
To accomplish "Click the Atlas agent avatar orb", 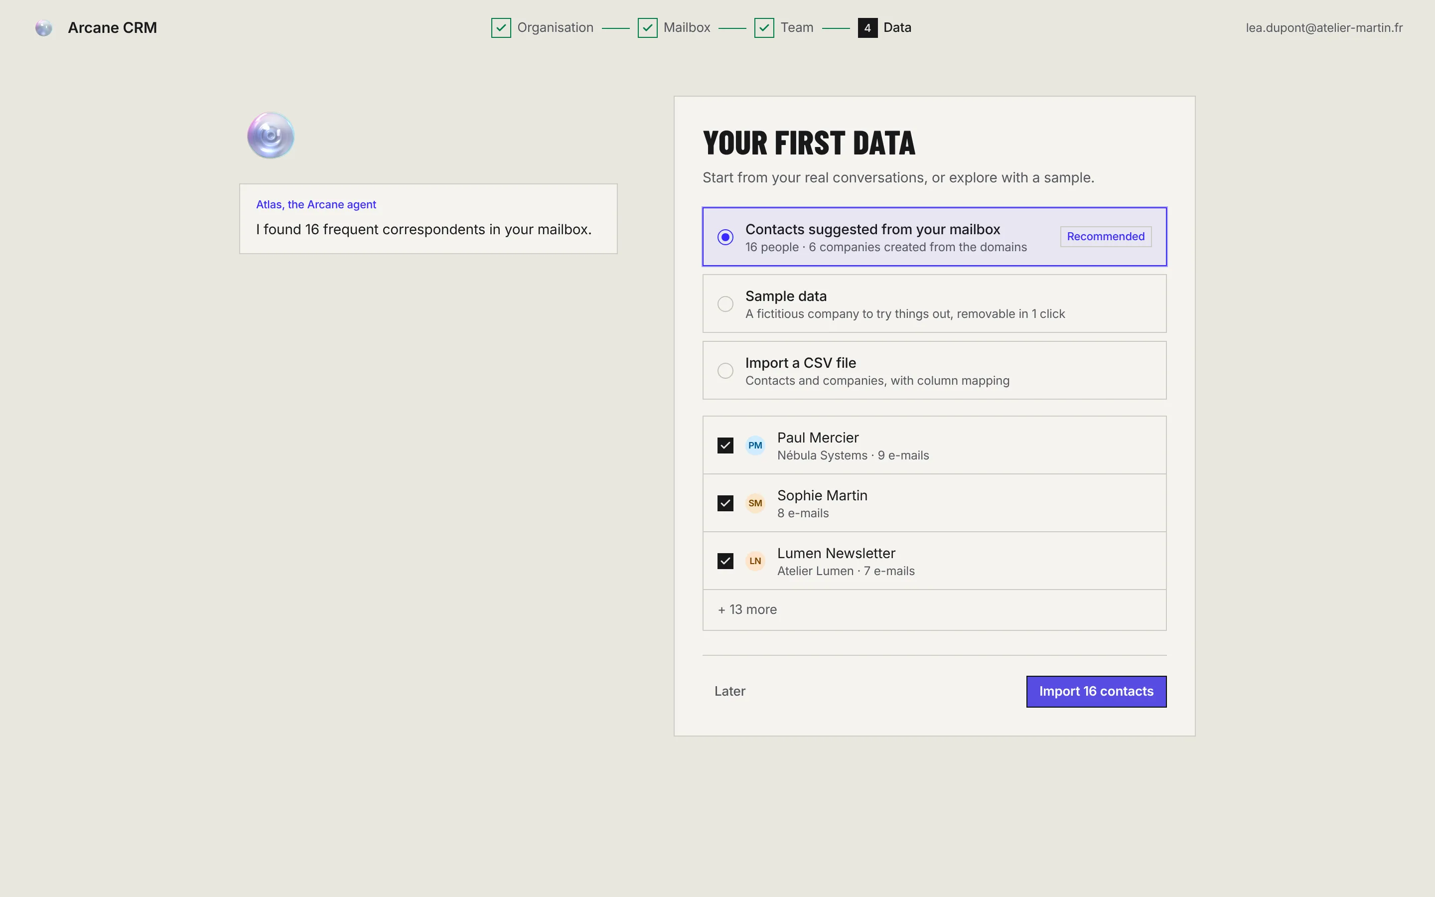I will (271, 135).
